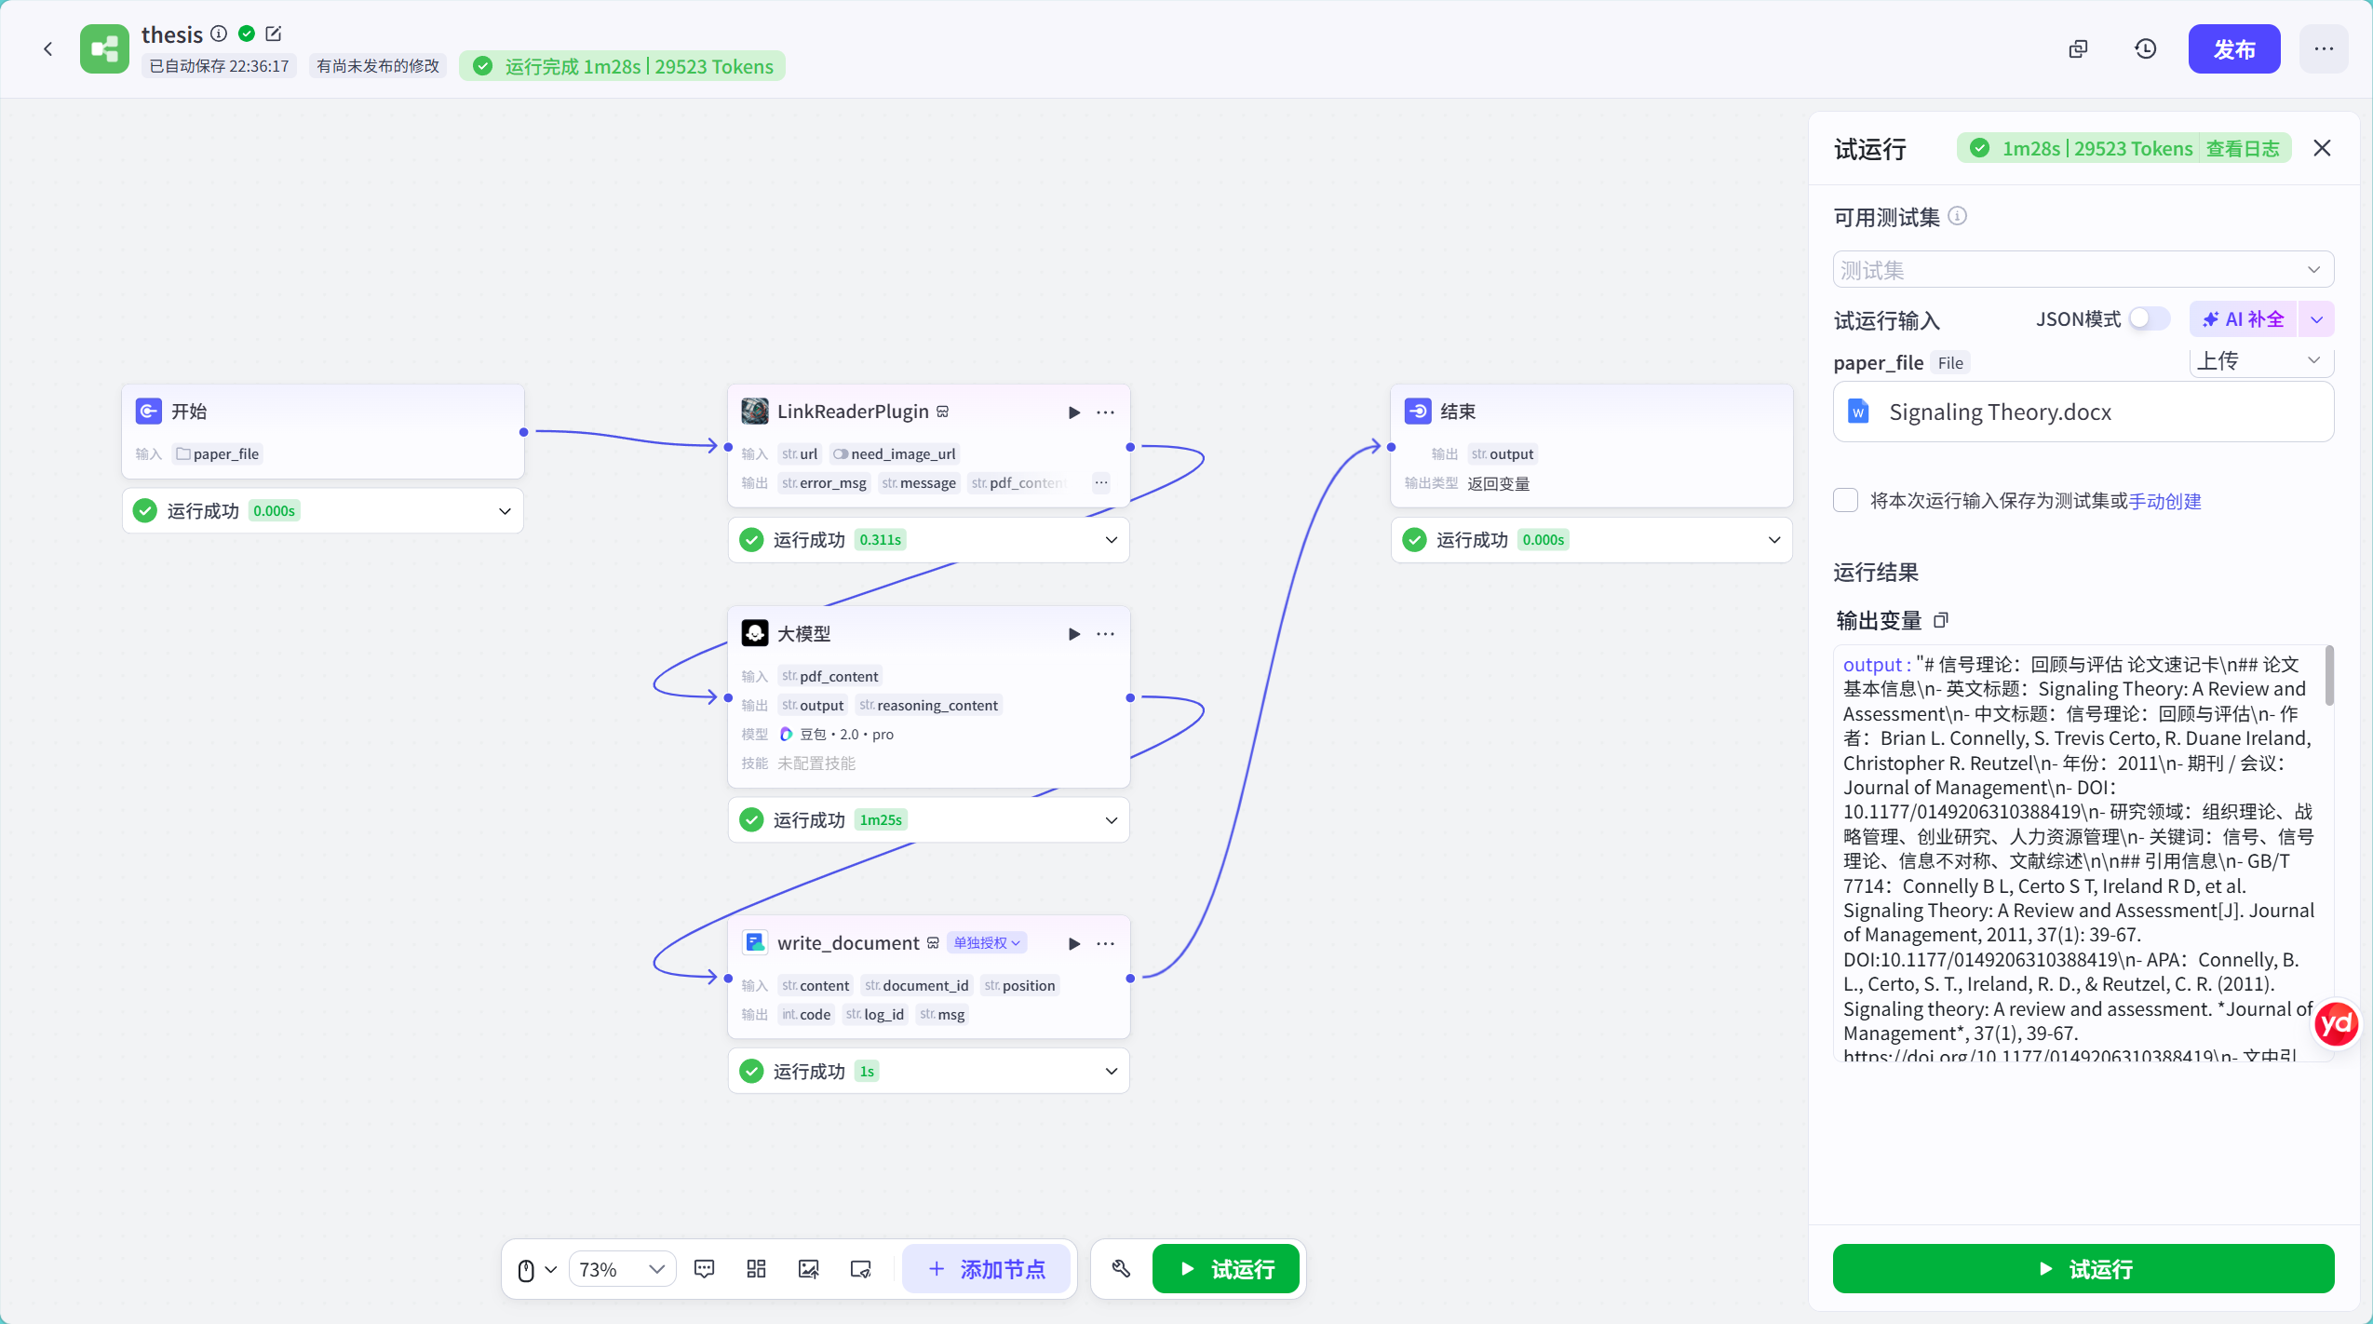Go back with the left arrow icon
Screen dimensions: 2373x1324
pos(48,48)
